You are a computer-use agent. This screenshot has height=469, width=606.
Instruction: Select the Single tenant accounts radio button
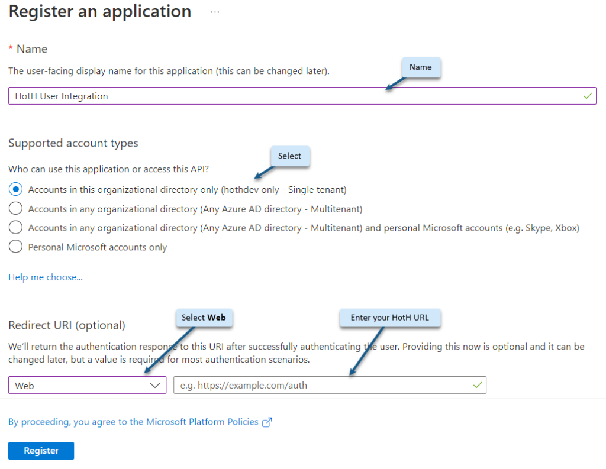click(15, 189)
